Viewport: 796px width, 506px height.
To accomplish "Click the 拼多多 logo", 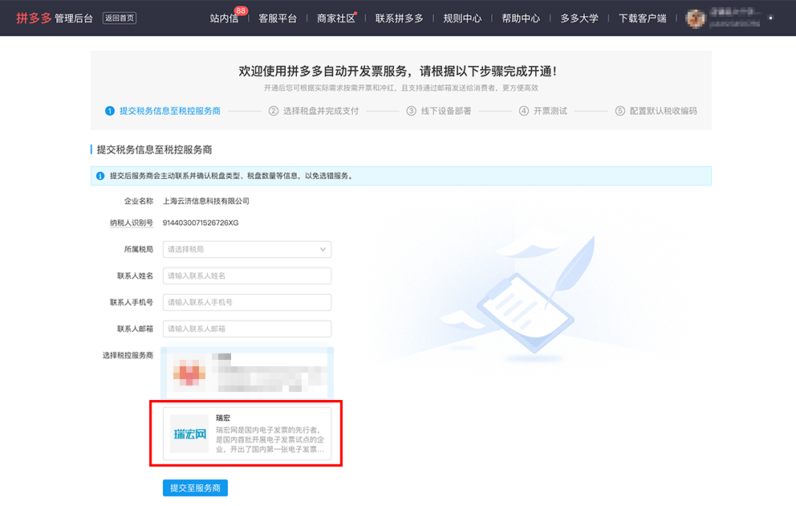I will [34, 18].
